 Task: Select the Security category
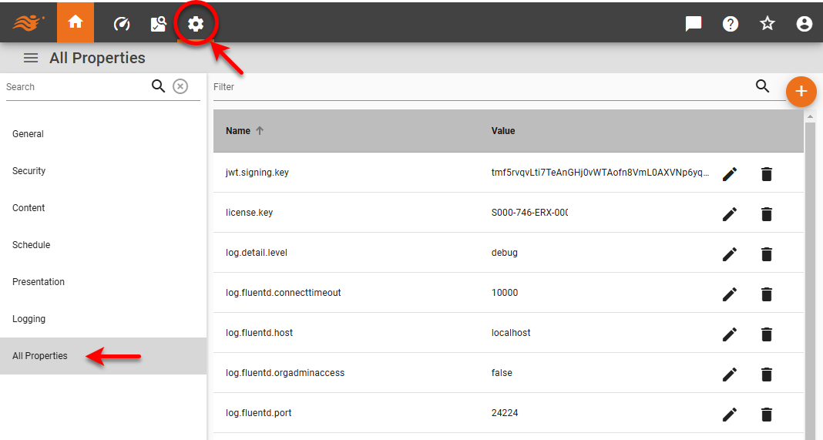point(29,171)
